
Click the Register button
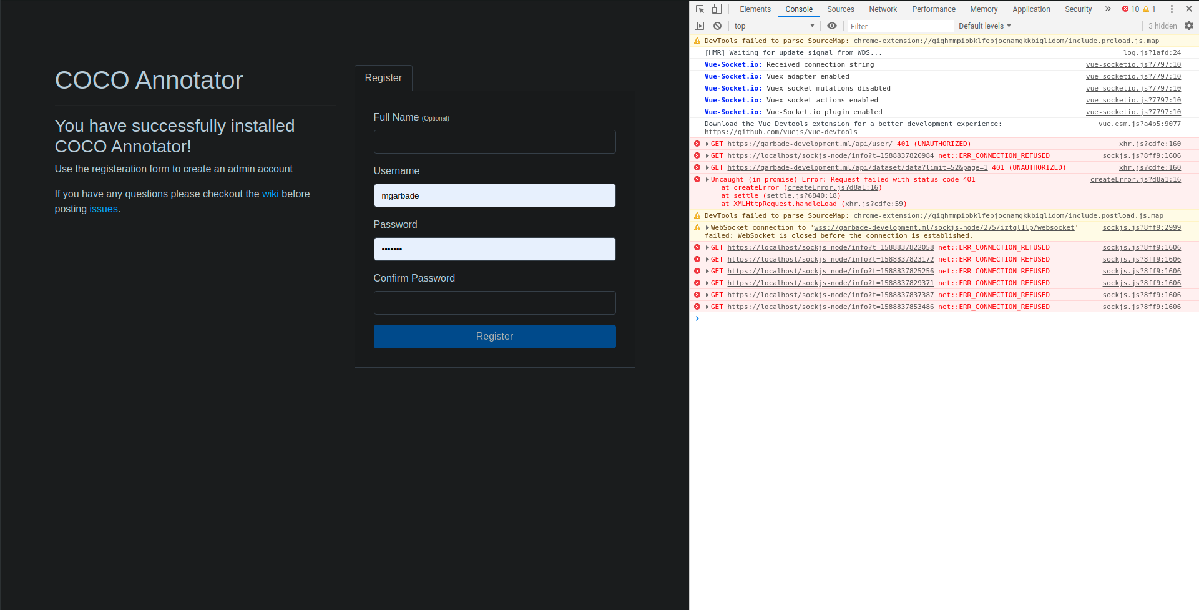pos(494,336)
